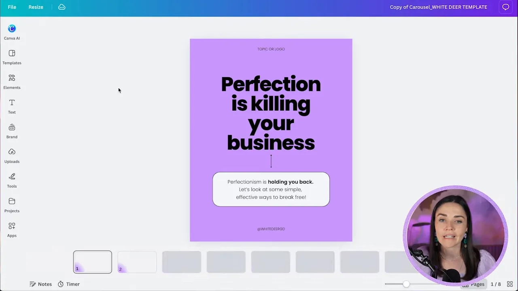Select the '@WHITEDEERGD' handle text
The width and height of the screenshot is (518, 291).
[x=271, y=229]
